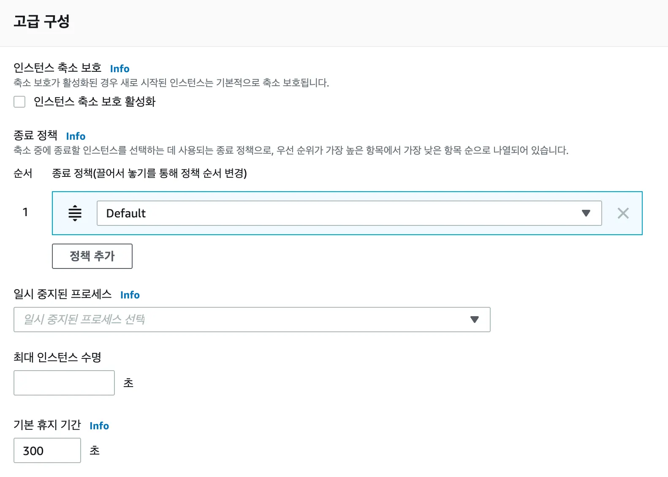Click the 정책 추가 button

click(x=92, y=256)
